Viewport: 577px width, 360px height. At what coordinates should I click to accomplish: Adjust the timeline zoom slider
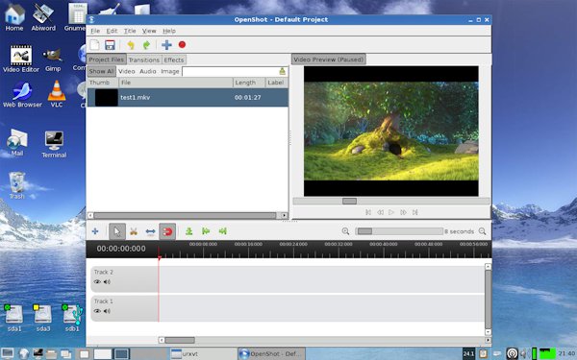point(399,231)
